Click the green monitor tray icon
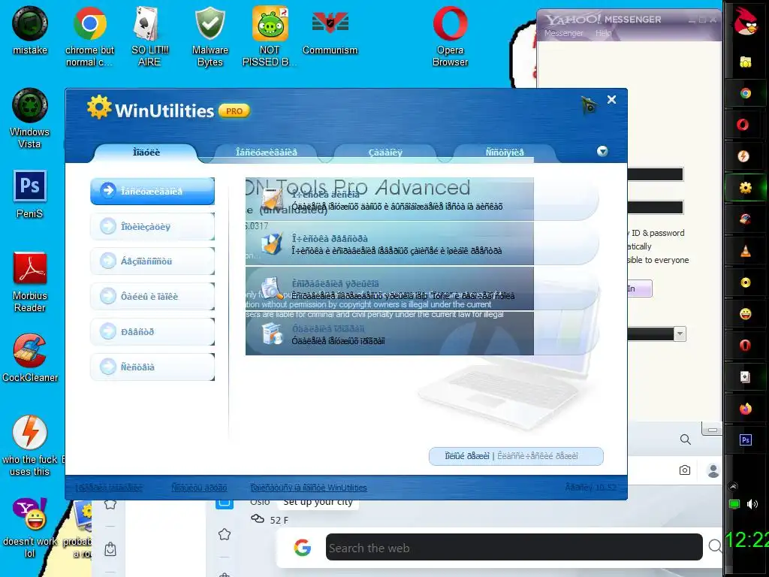This screenshot has height=577, width=769. pyautogui.click(x=734, y=504)
